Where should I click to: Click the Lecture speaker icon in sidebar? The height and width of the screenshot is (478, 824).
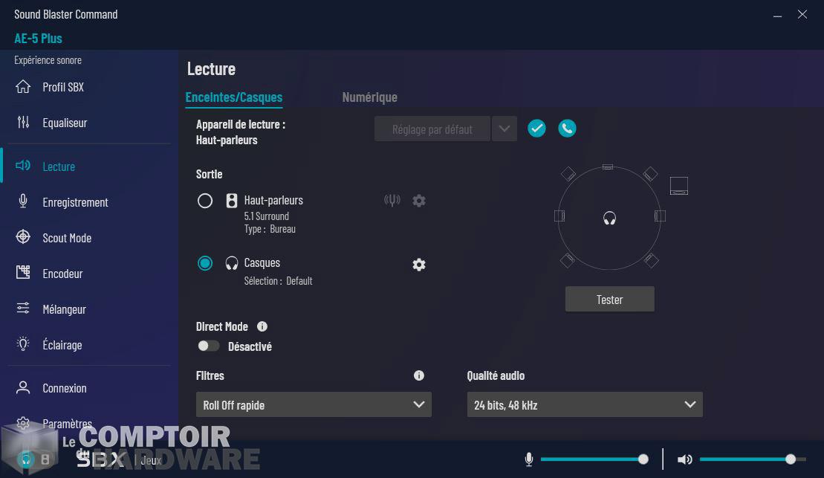point(23,167)
